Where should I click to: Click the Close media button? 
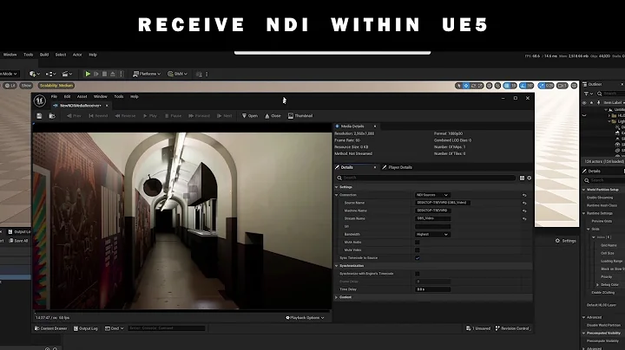(x=273, y=116)
